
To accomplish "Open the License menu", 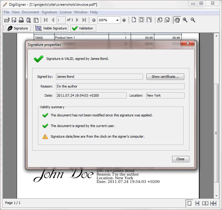I will 65,12.
